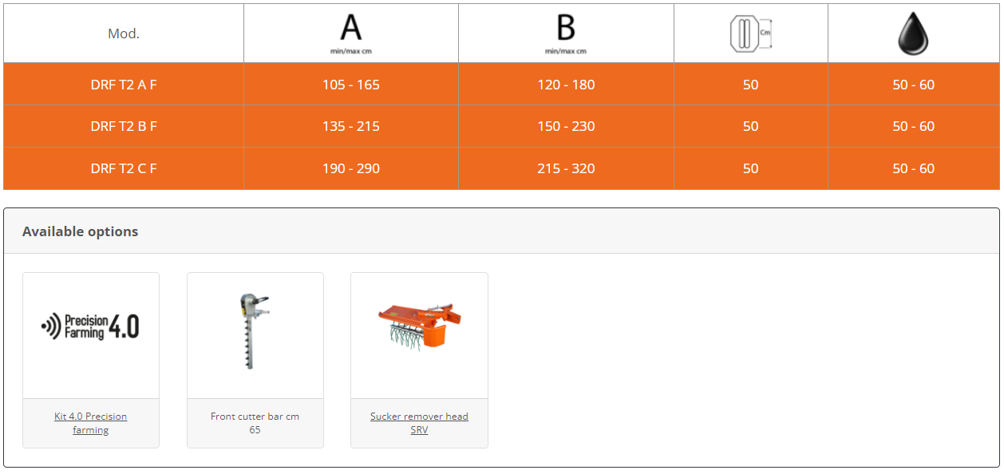The height and width of the screenshot is (474, 1004).
Task: Click the tire width cm icon
Action: pos(750,34)
